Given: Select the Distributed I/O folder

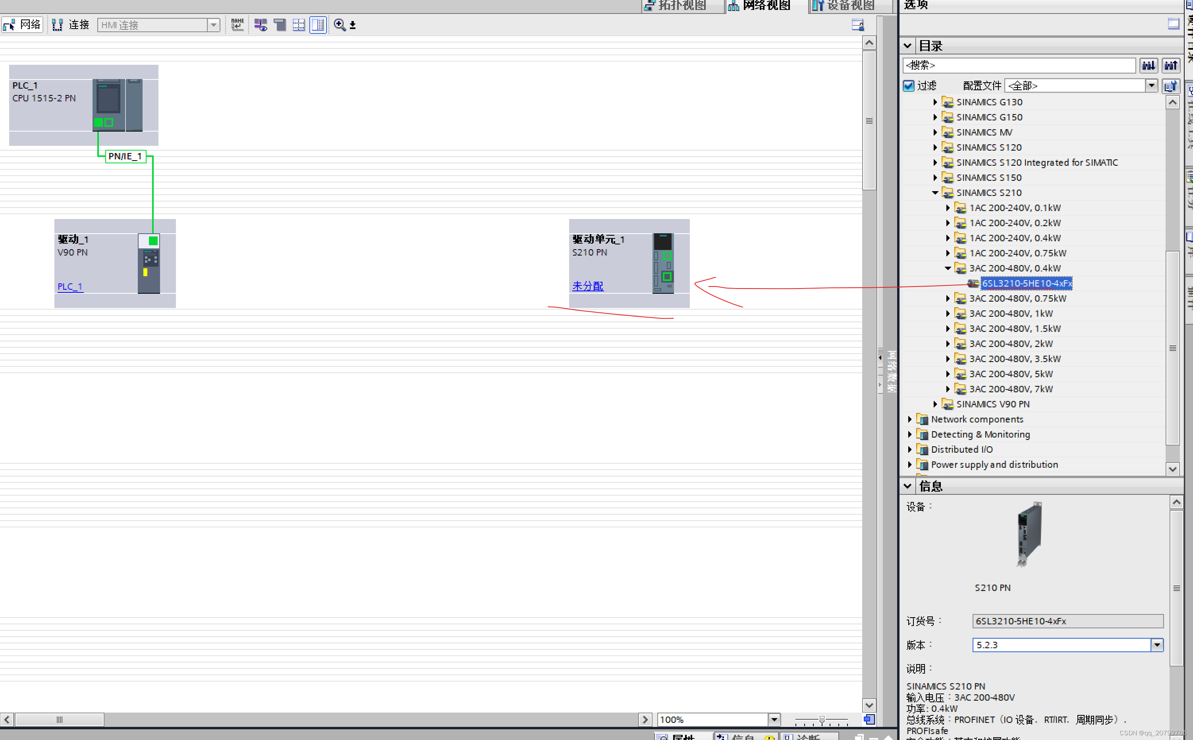Looking at the screenshot, I should pyautogui.click(x=961, y=450).
